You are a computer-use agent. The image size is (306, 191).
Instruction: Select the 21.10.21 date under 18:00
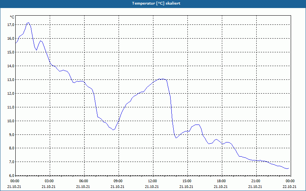221,187
